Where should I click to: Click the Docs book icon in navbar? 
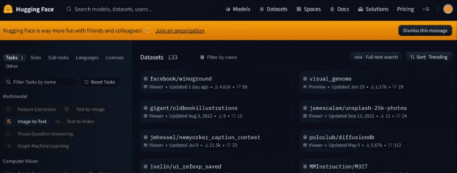tap(332, 9)
